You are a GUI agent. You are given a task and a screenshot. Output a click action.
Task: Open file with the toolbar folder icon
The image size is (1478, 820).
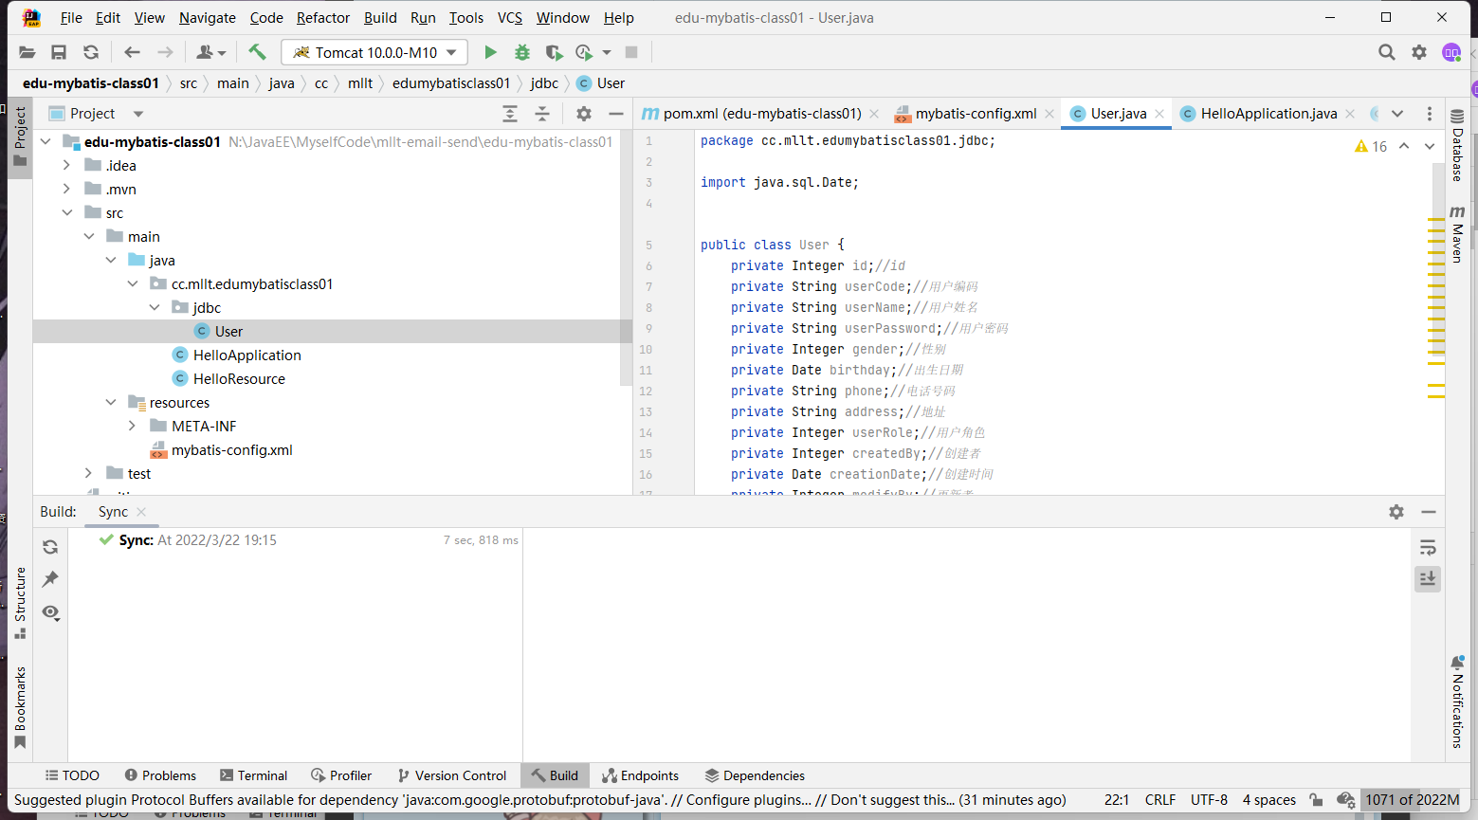[27, 52]
